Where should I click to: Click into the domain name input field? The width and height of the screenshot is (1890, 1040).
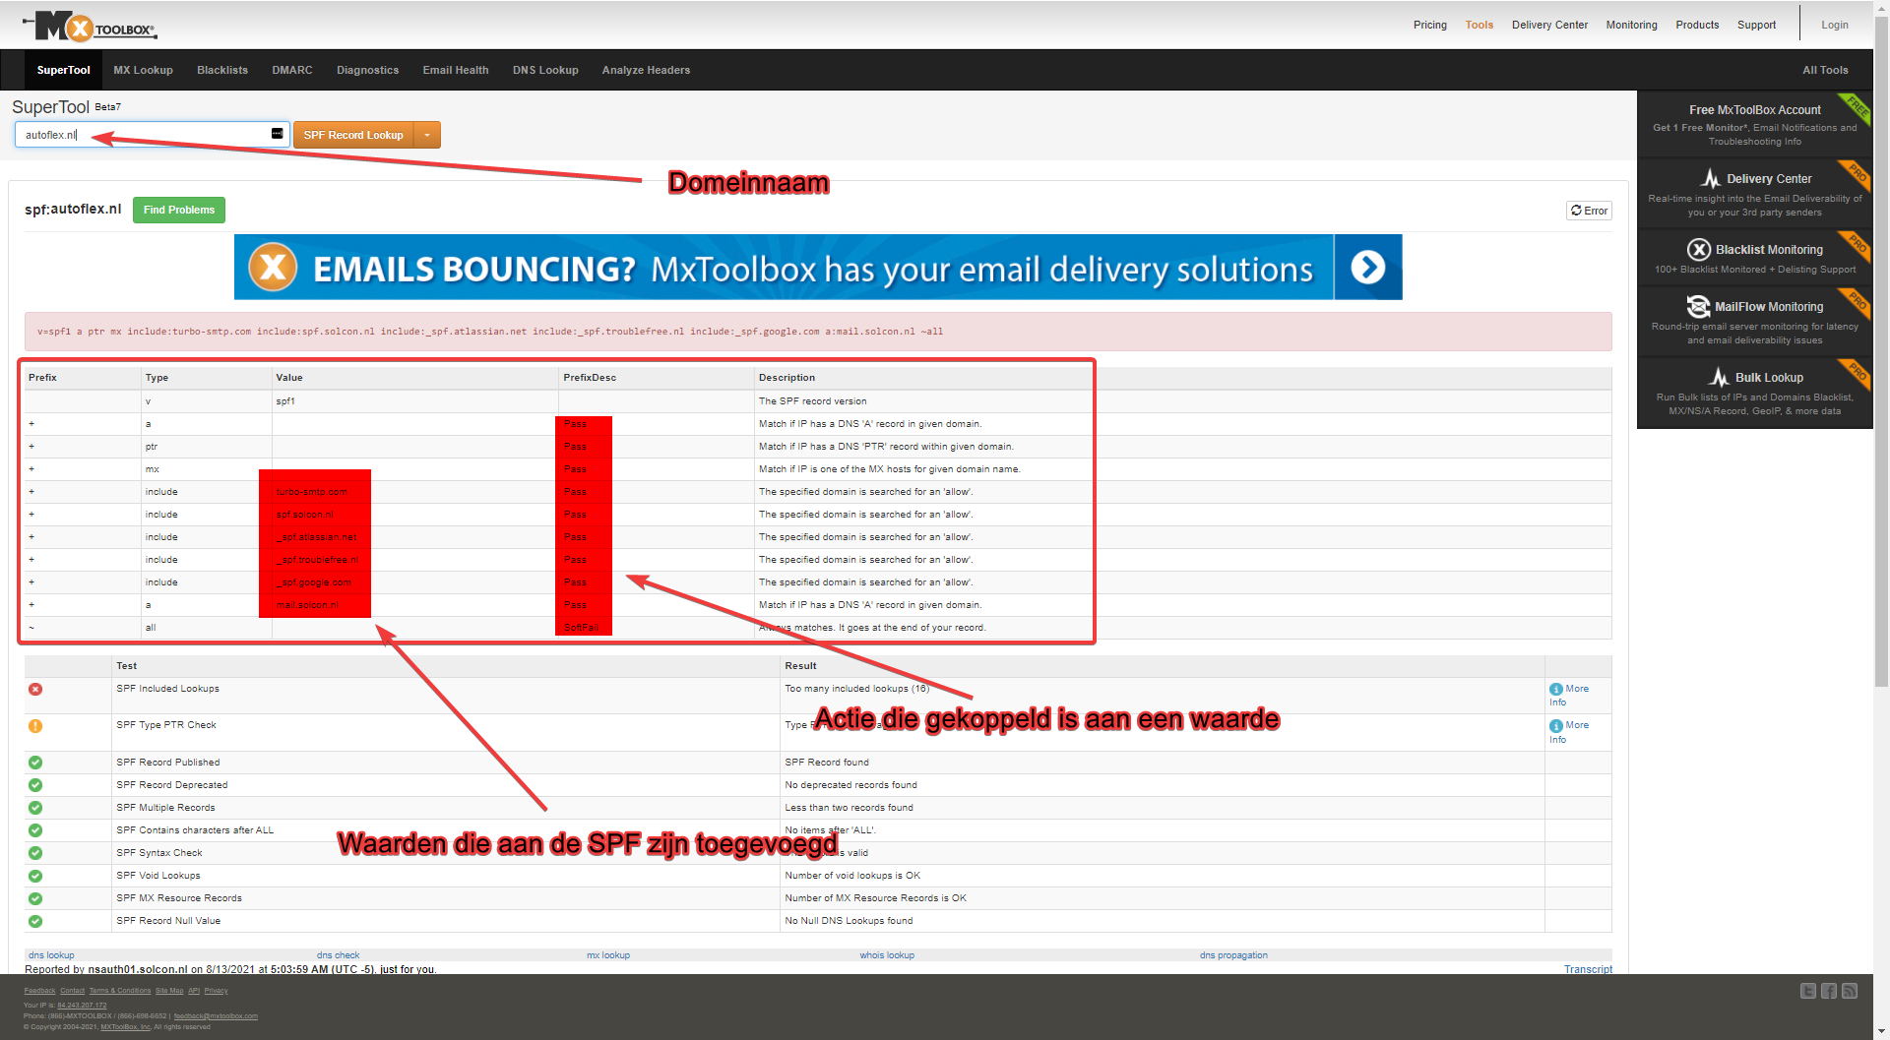tap(143, 135)
